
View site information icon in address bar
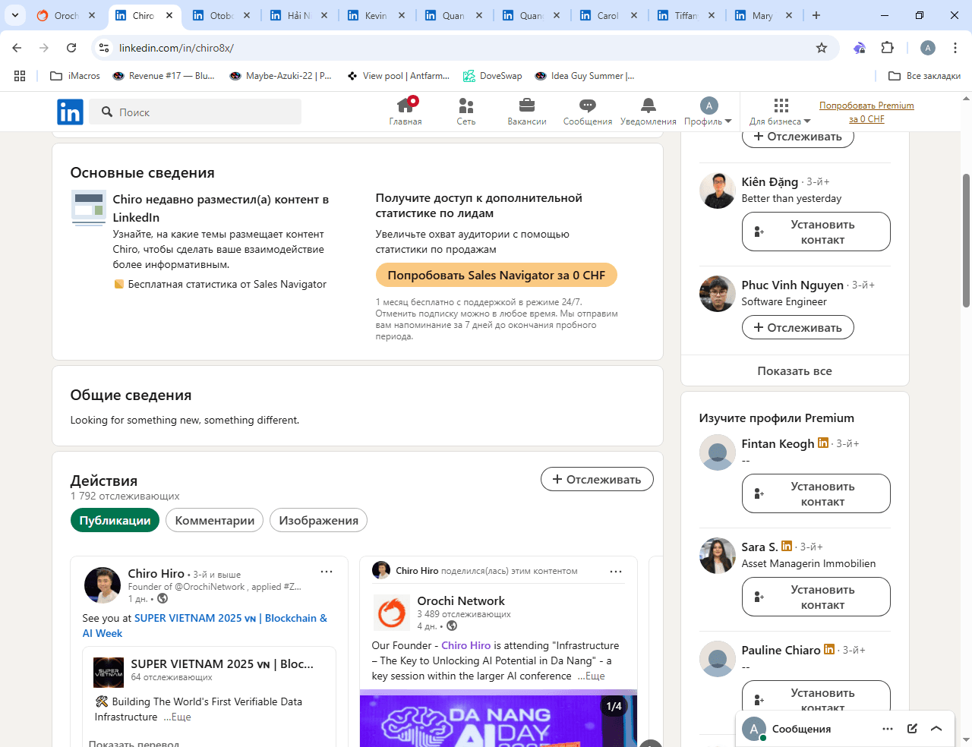click(x=104, y=48)
